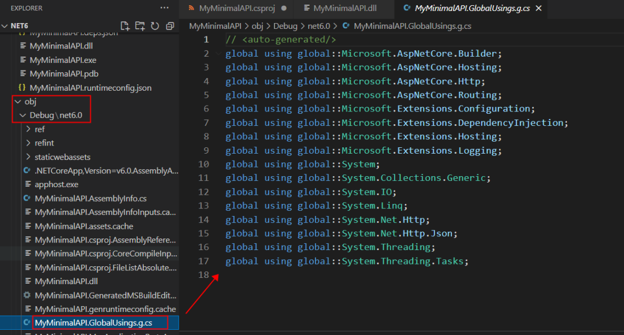Image resolution: width=624 pixels, height=335 pixels.
Task: Click Json on line 15
Action: tap(441, 233)
